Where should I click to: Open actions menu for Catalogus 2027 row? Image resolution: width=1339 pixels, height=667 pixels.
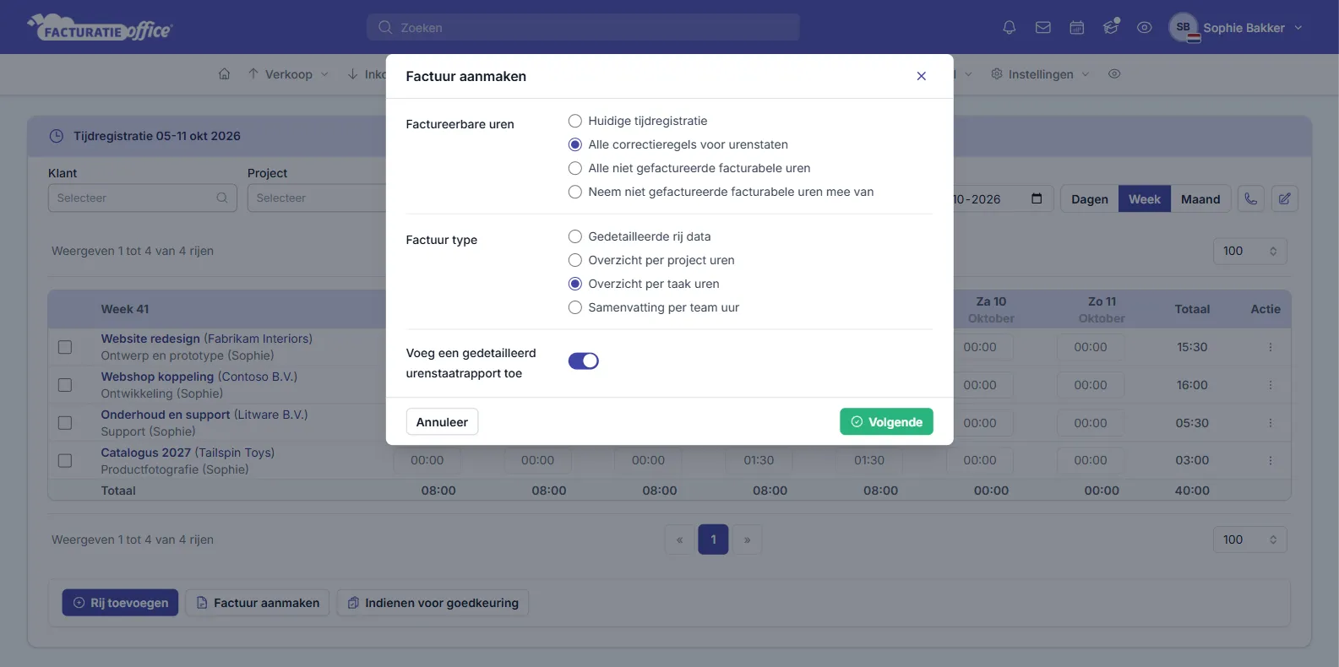[1270, 461]
